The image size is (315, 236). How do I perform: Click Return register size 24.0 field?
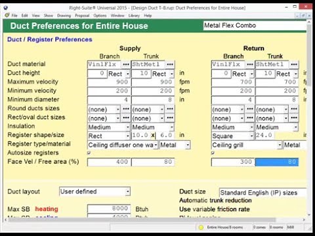coord(265,136)
